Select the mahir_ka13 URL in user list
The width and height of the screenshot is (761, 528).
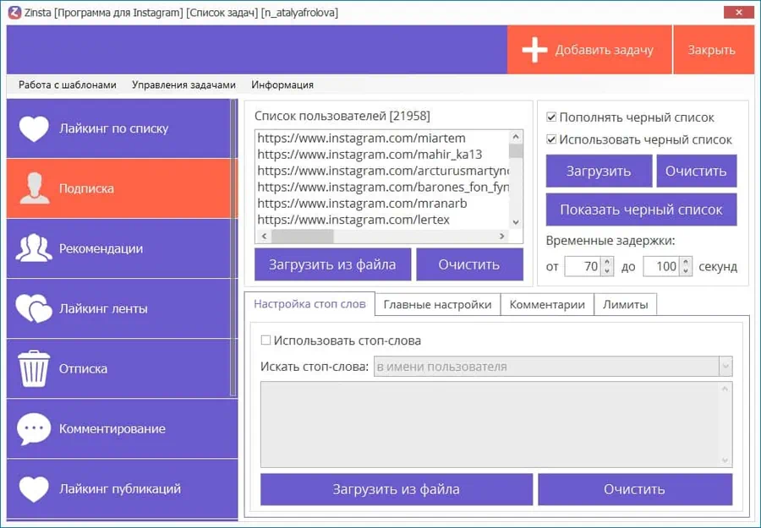click(370, 155)
